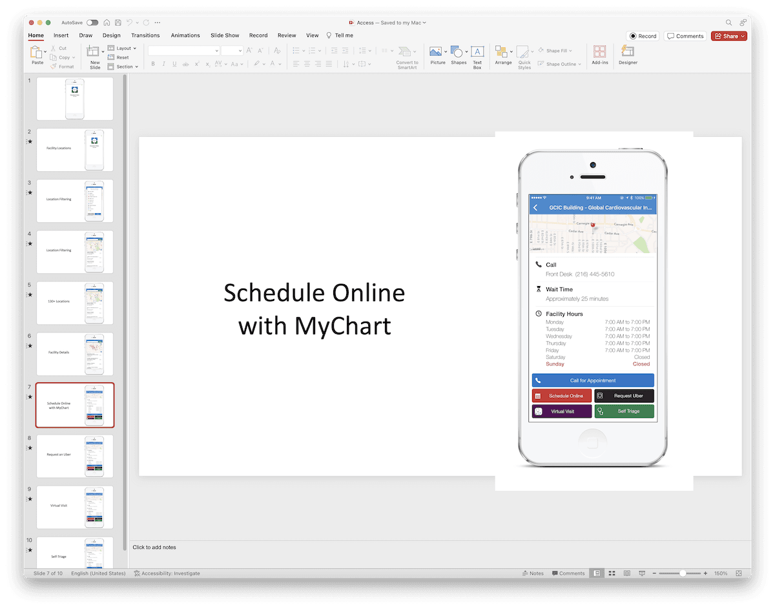Click to add notes field
This screenshot has width=775, height=609.
pos(154,548)
